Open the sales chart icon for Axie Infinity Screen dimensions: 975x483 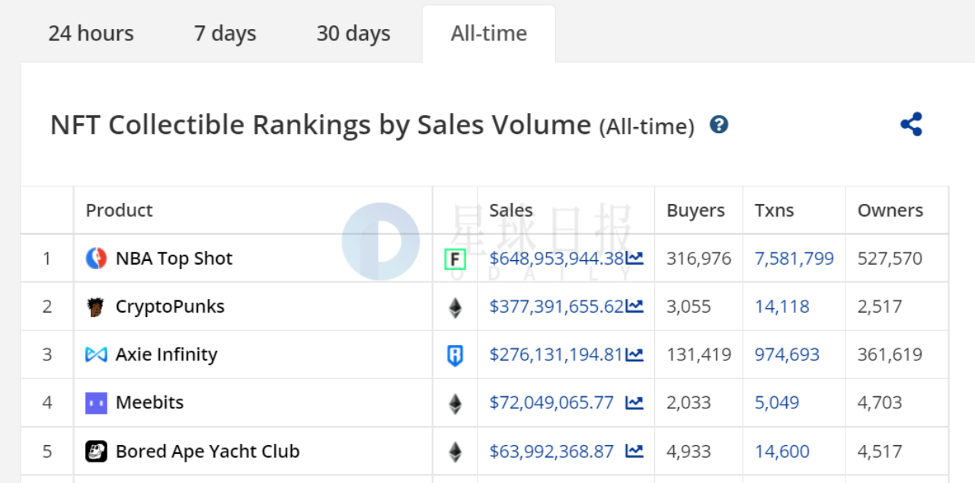point(634,354)
